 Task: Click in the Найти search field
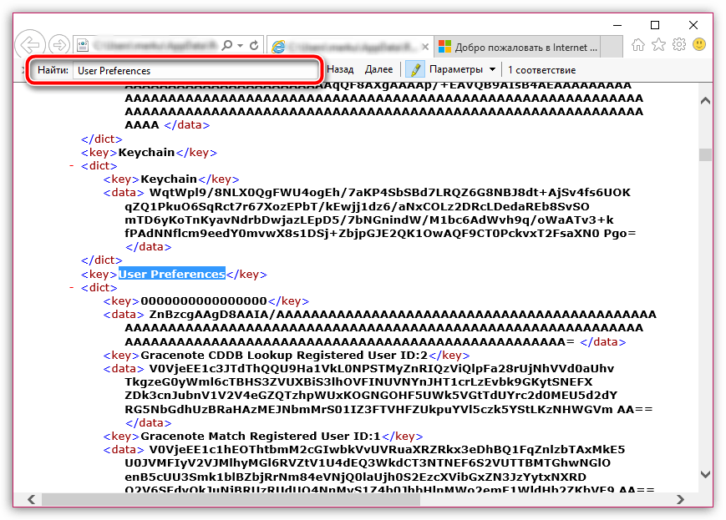(195, 71)
